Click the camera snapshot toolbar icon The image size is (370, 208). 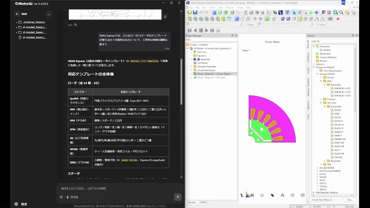(330, 19)
